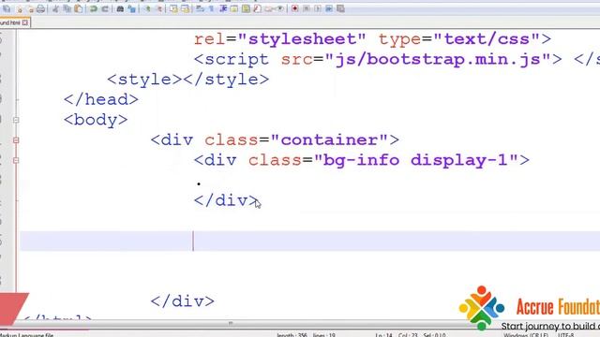The width and height of the screenshot is (600, 337).
Task: Close the html tab with red X
Action: (25, 22)
